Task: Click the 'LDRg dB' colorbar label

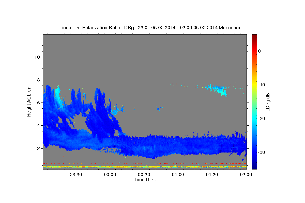Action: pyautogui.click(x=268, y=102)
